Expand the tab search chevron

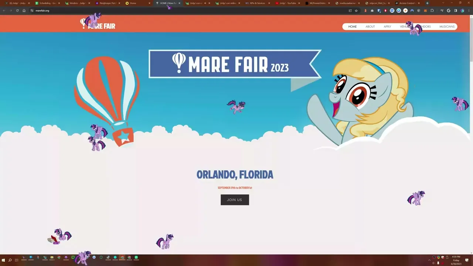[443, 3]
